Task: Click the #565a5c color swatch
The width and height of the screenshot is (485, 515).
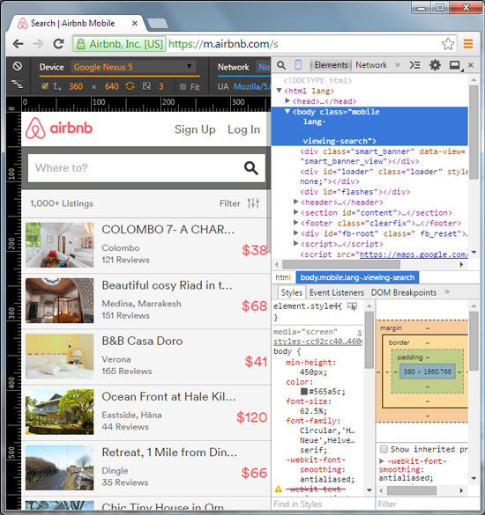Action: coord(304,391)
